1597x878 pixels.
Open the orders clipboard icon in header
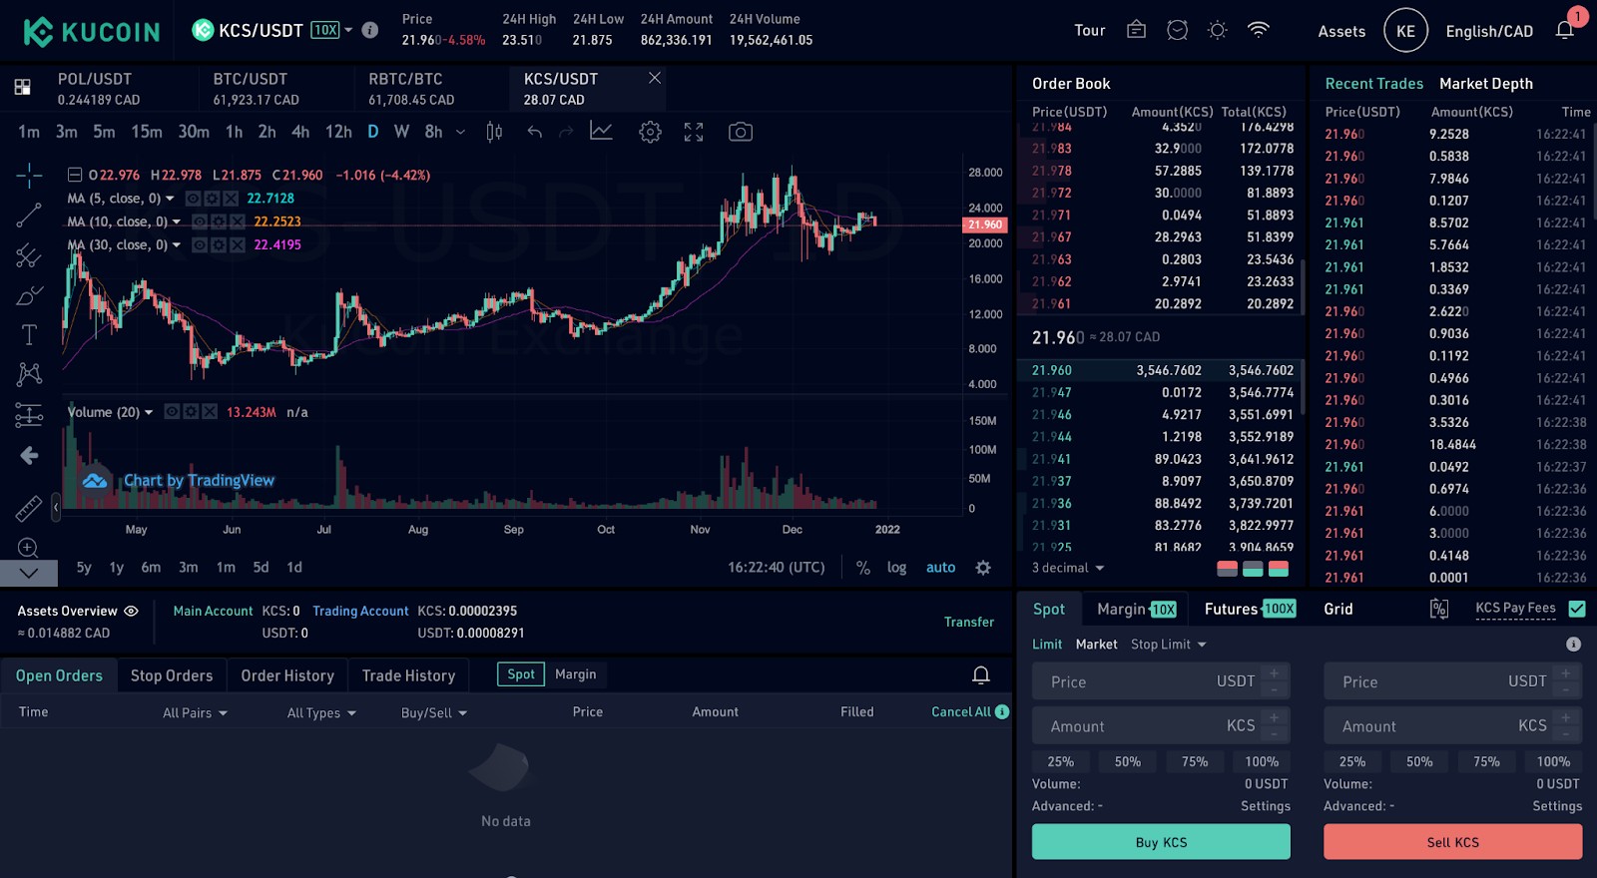point(1136,30)
